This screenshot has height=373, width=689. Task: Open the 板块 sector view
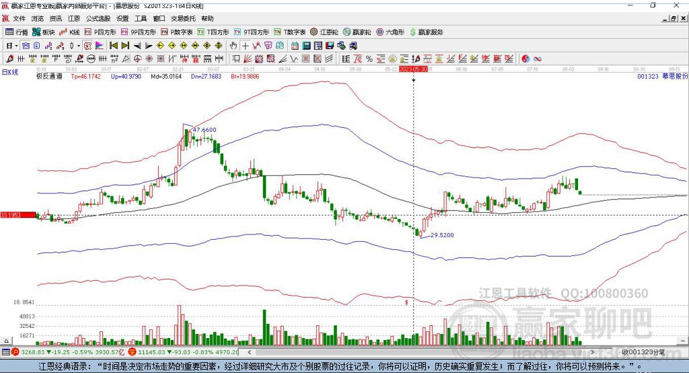(44, 32)
